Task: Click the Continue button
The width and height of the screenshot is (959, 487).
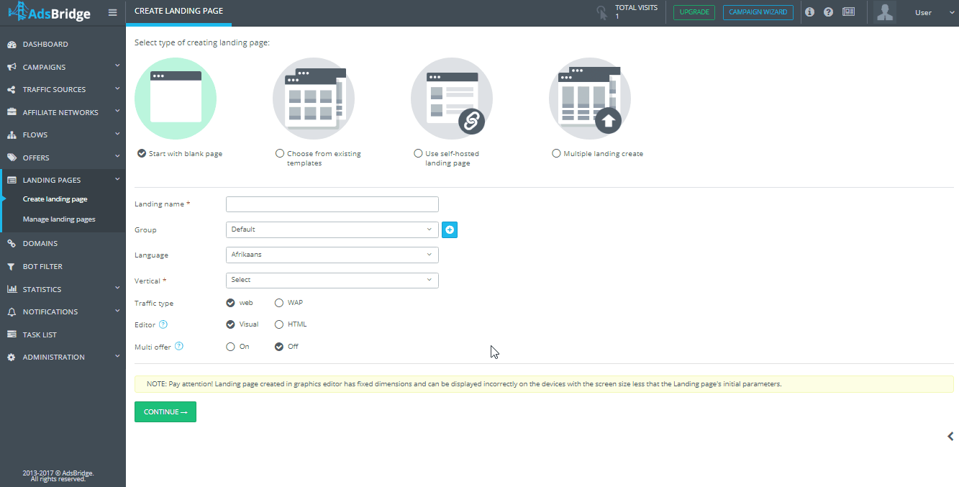Action: pyautogui.click(x=165, y=412)
